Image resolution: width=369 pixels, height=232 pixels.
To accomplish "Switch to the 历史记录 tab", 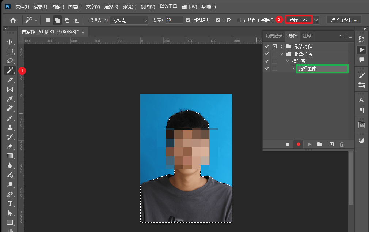I will (x=273, y=36).
